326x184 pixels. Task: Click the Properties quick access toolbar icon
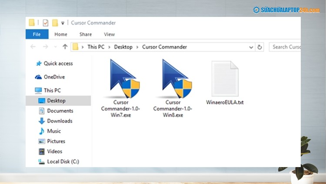click(x=45, y=23)
